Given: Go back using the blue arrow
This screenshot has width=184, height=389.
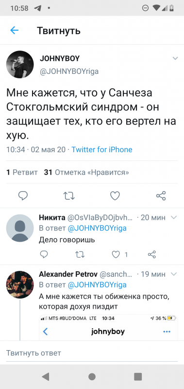Looking at the screenshot, I should pyautogui.click(x=15, y=31).
